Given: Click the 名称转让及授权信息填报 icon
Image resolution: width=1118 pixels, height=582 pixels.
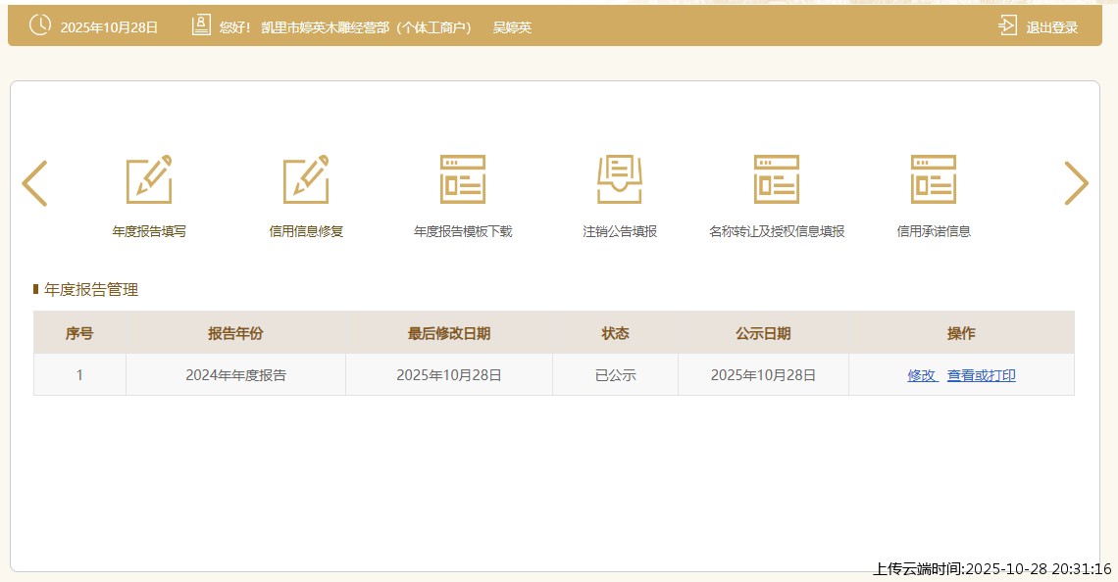Looking at the screenshot, I should [x=777, y=179].
